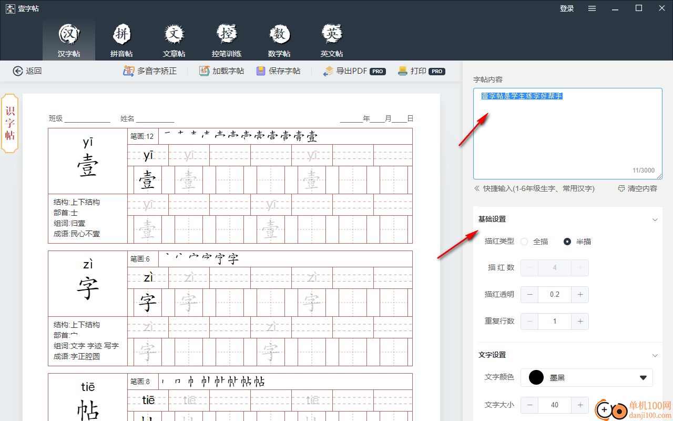Collapse the 基础设置 section
This screenshot has height=421, width=673.
(655, 219)
